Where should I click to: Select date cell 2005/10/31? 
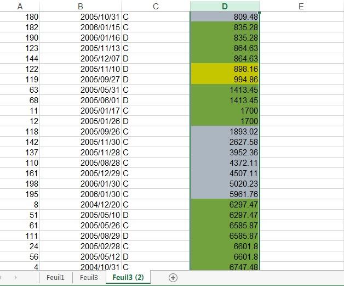(81, 16)
